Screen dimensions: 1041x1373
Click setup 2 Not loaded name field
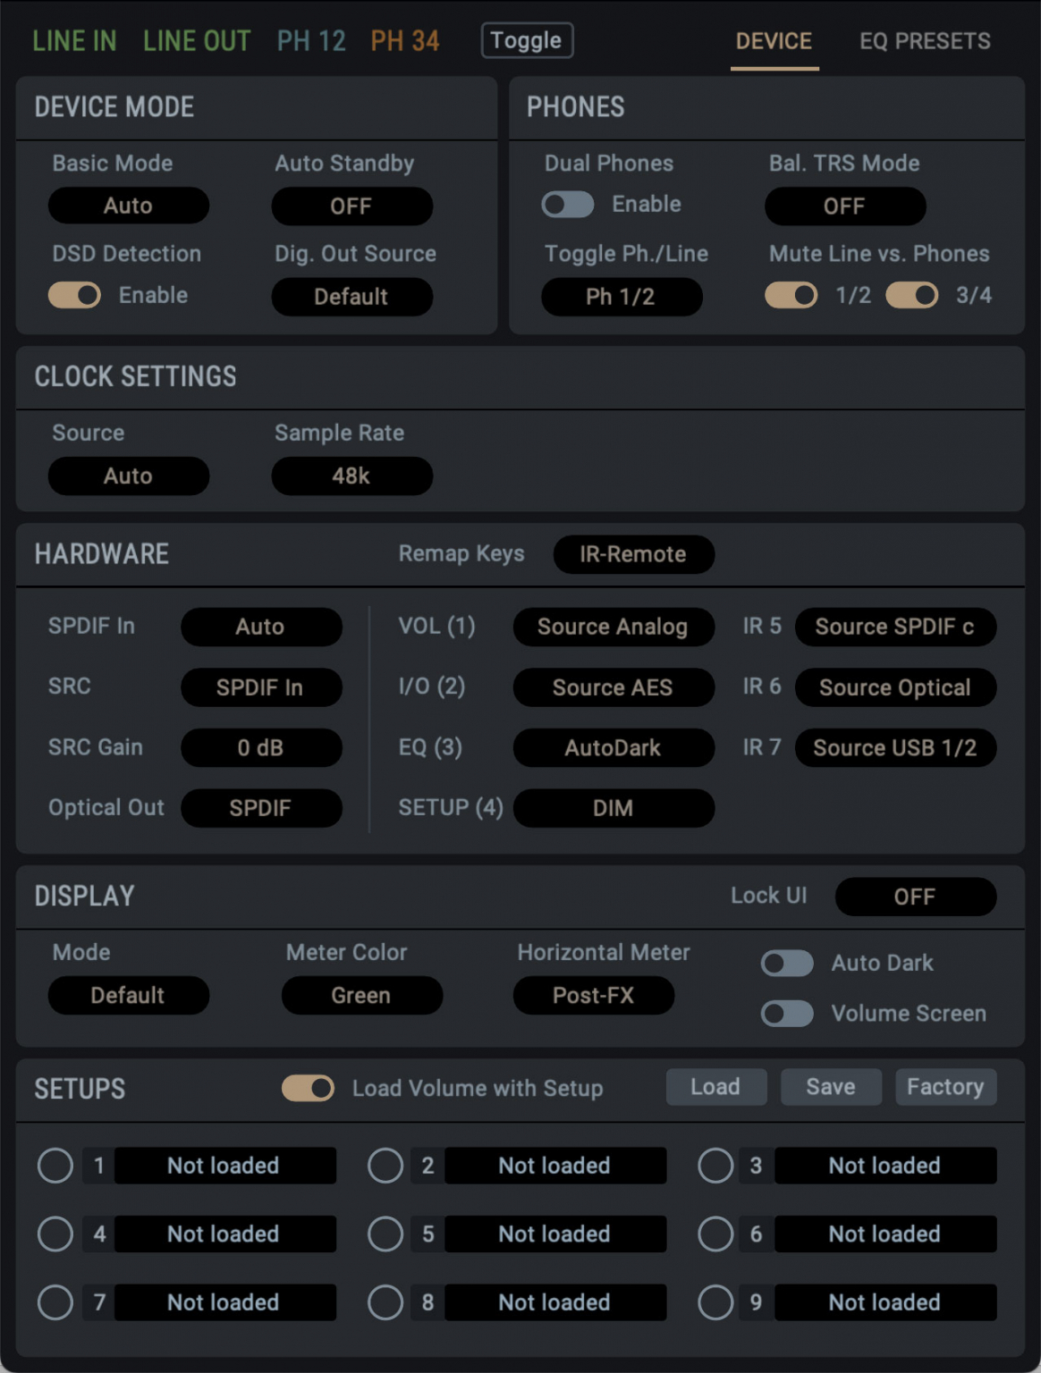pyautogui.click(x=555, y=1166)
